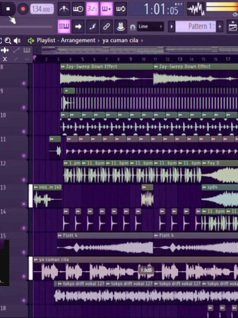This screenshot has height=318, width=238.
Task: Mute track 8 with its dot
Action: 24,83
